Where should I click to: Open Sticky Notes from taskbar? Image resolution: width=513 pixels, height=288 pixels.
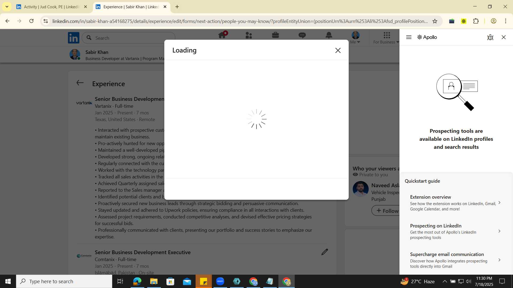point(204,281)
